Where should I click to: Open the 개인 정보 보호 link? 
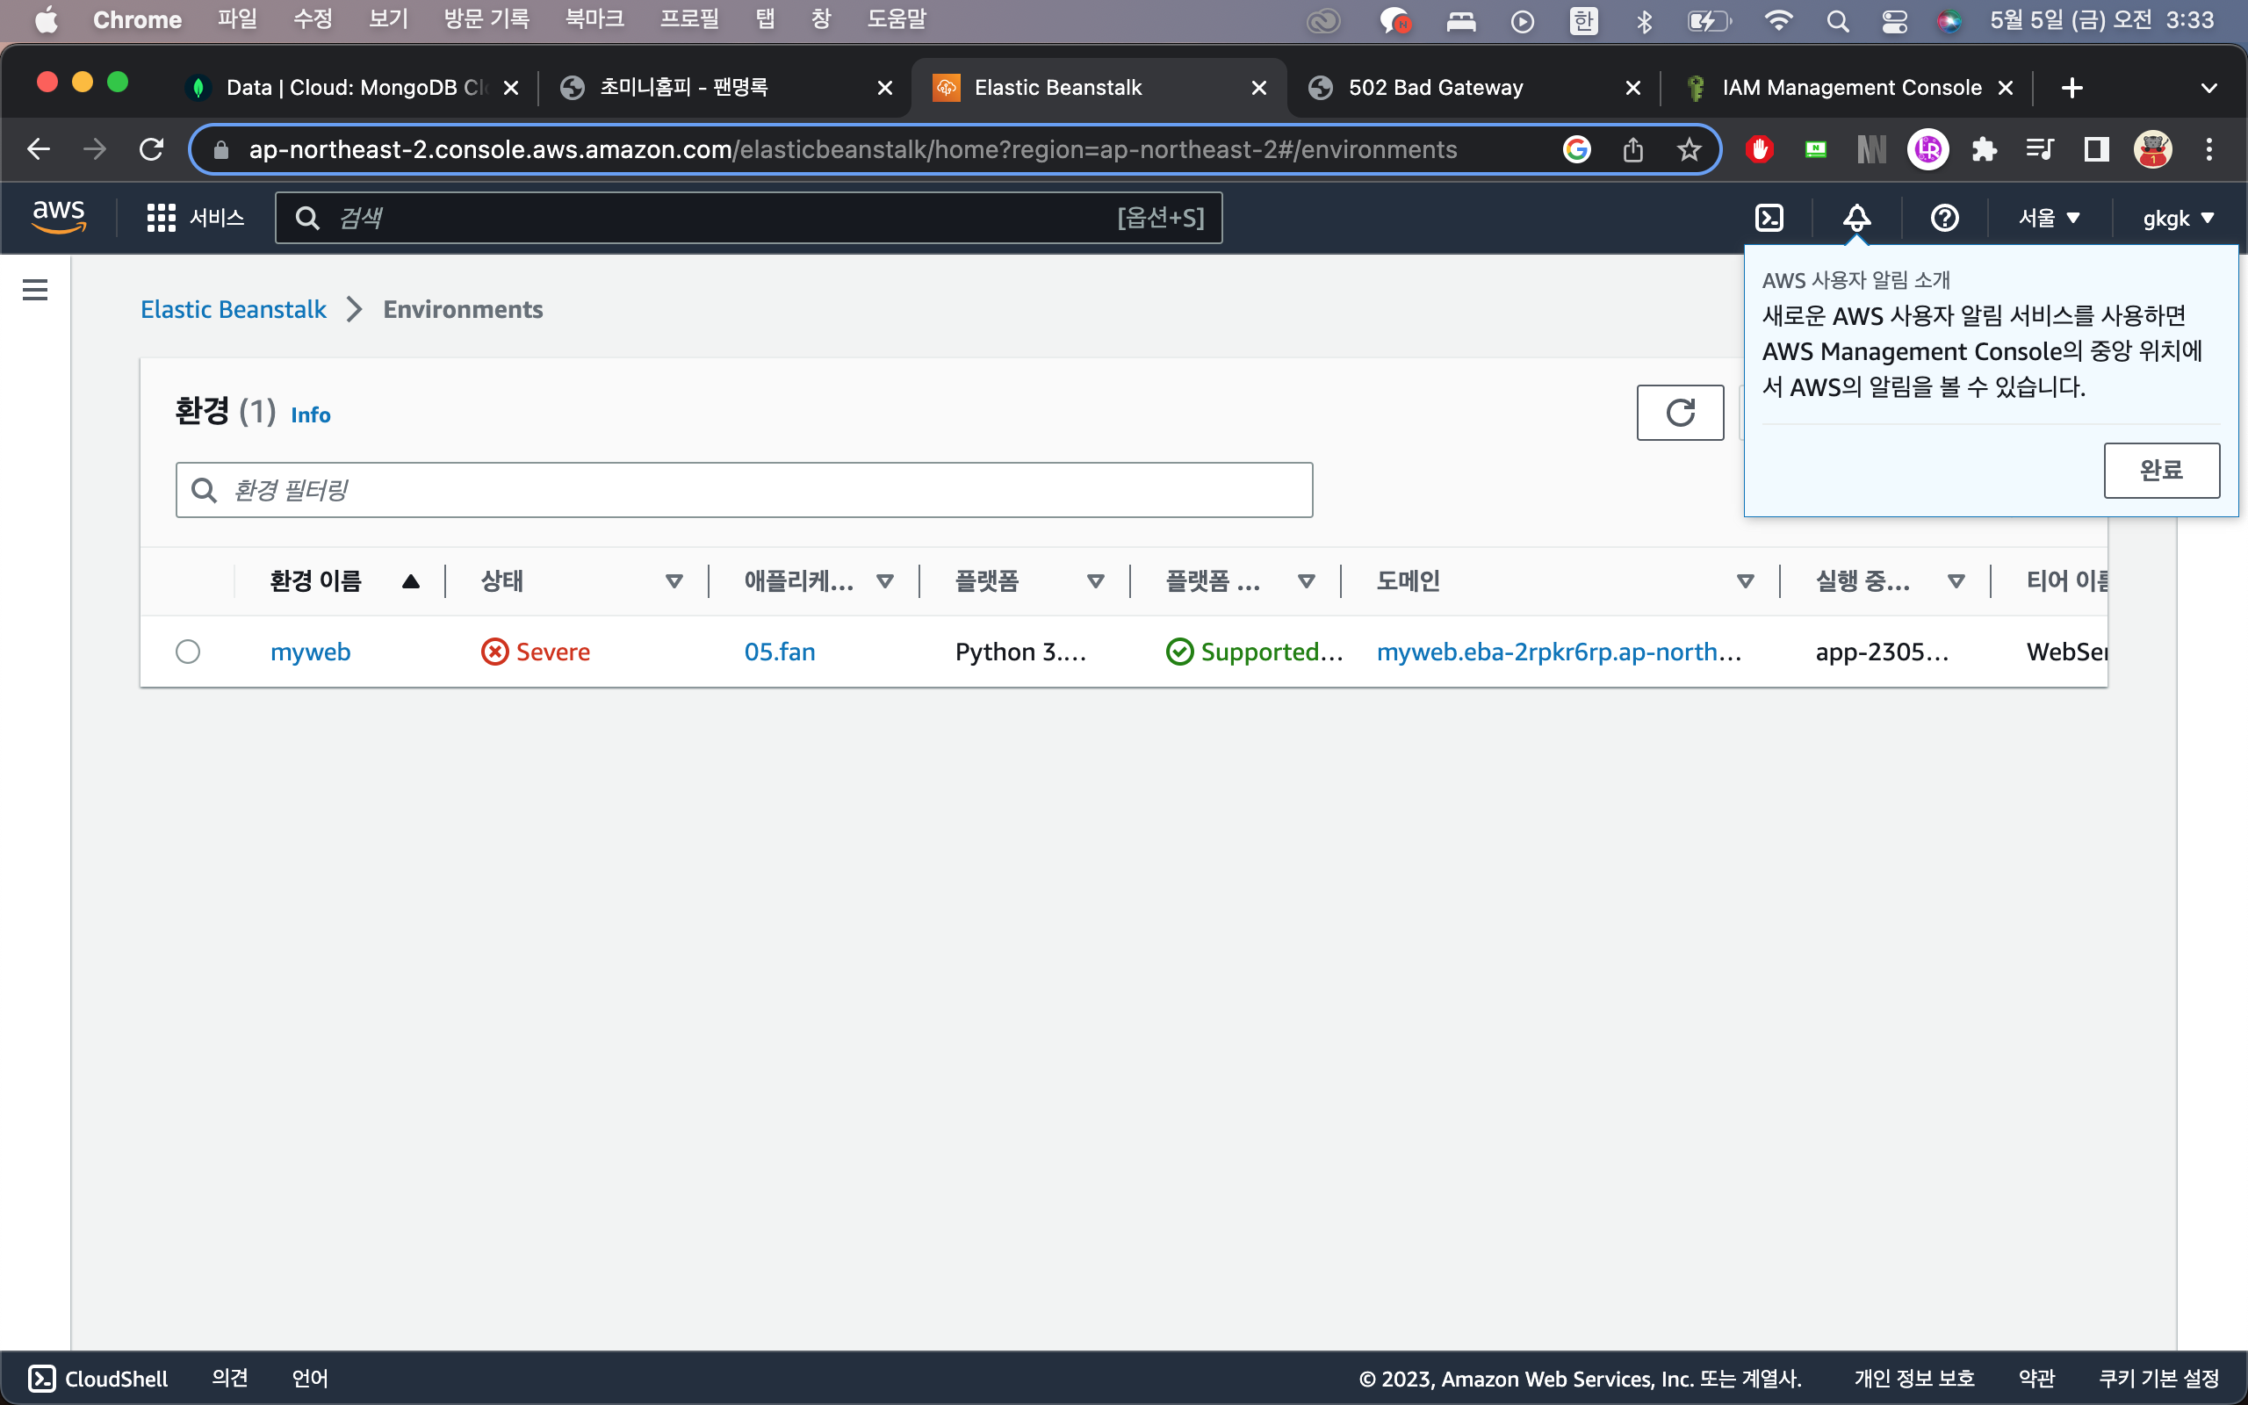pyautogui.click(x=1913, y=1378)
